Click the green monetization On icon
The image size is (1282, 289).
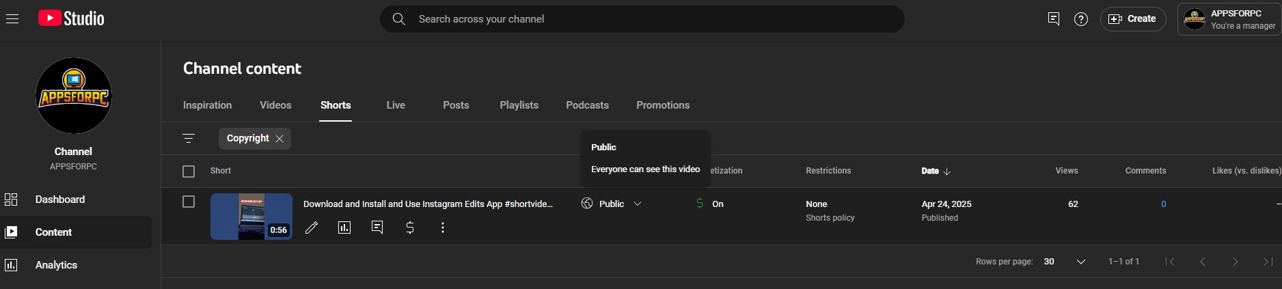point(700,203)
